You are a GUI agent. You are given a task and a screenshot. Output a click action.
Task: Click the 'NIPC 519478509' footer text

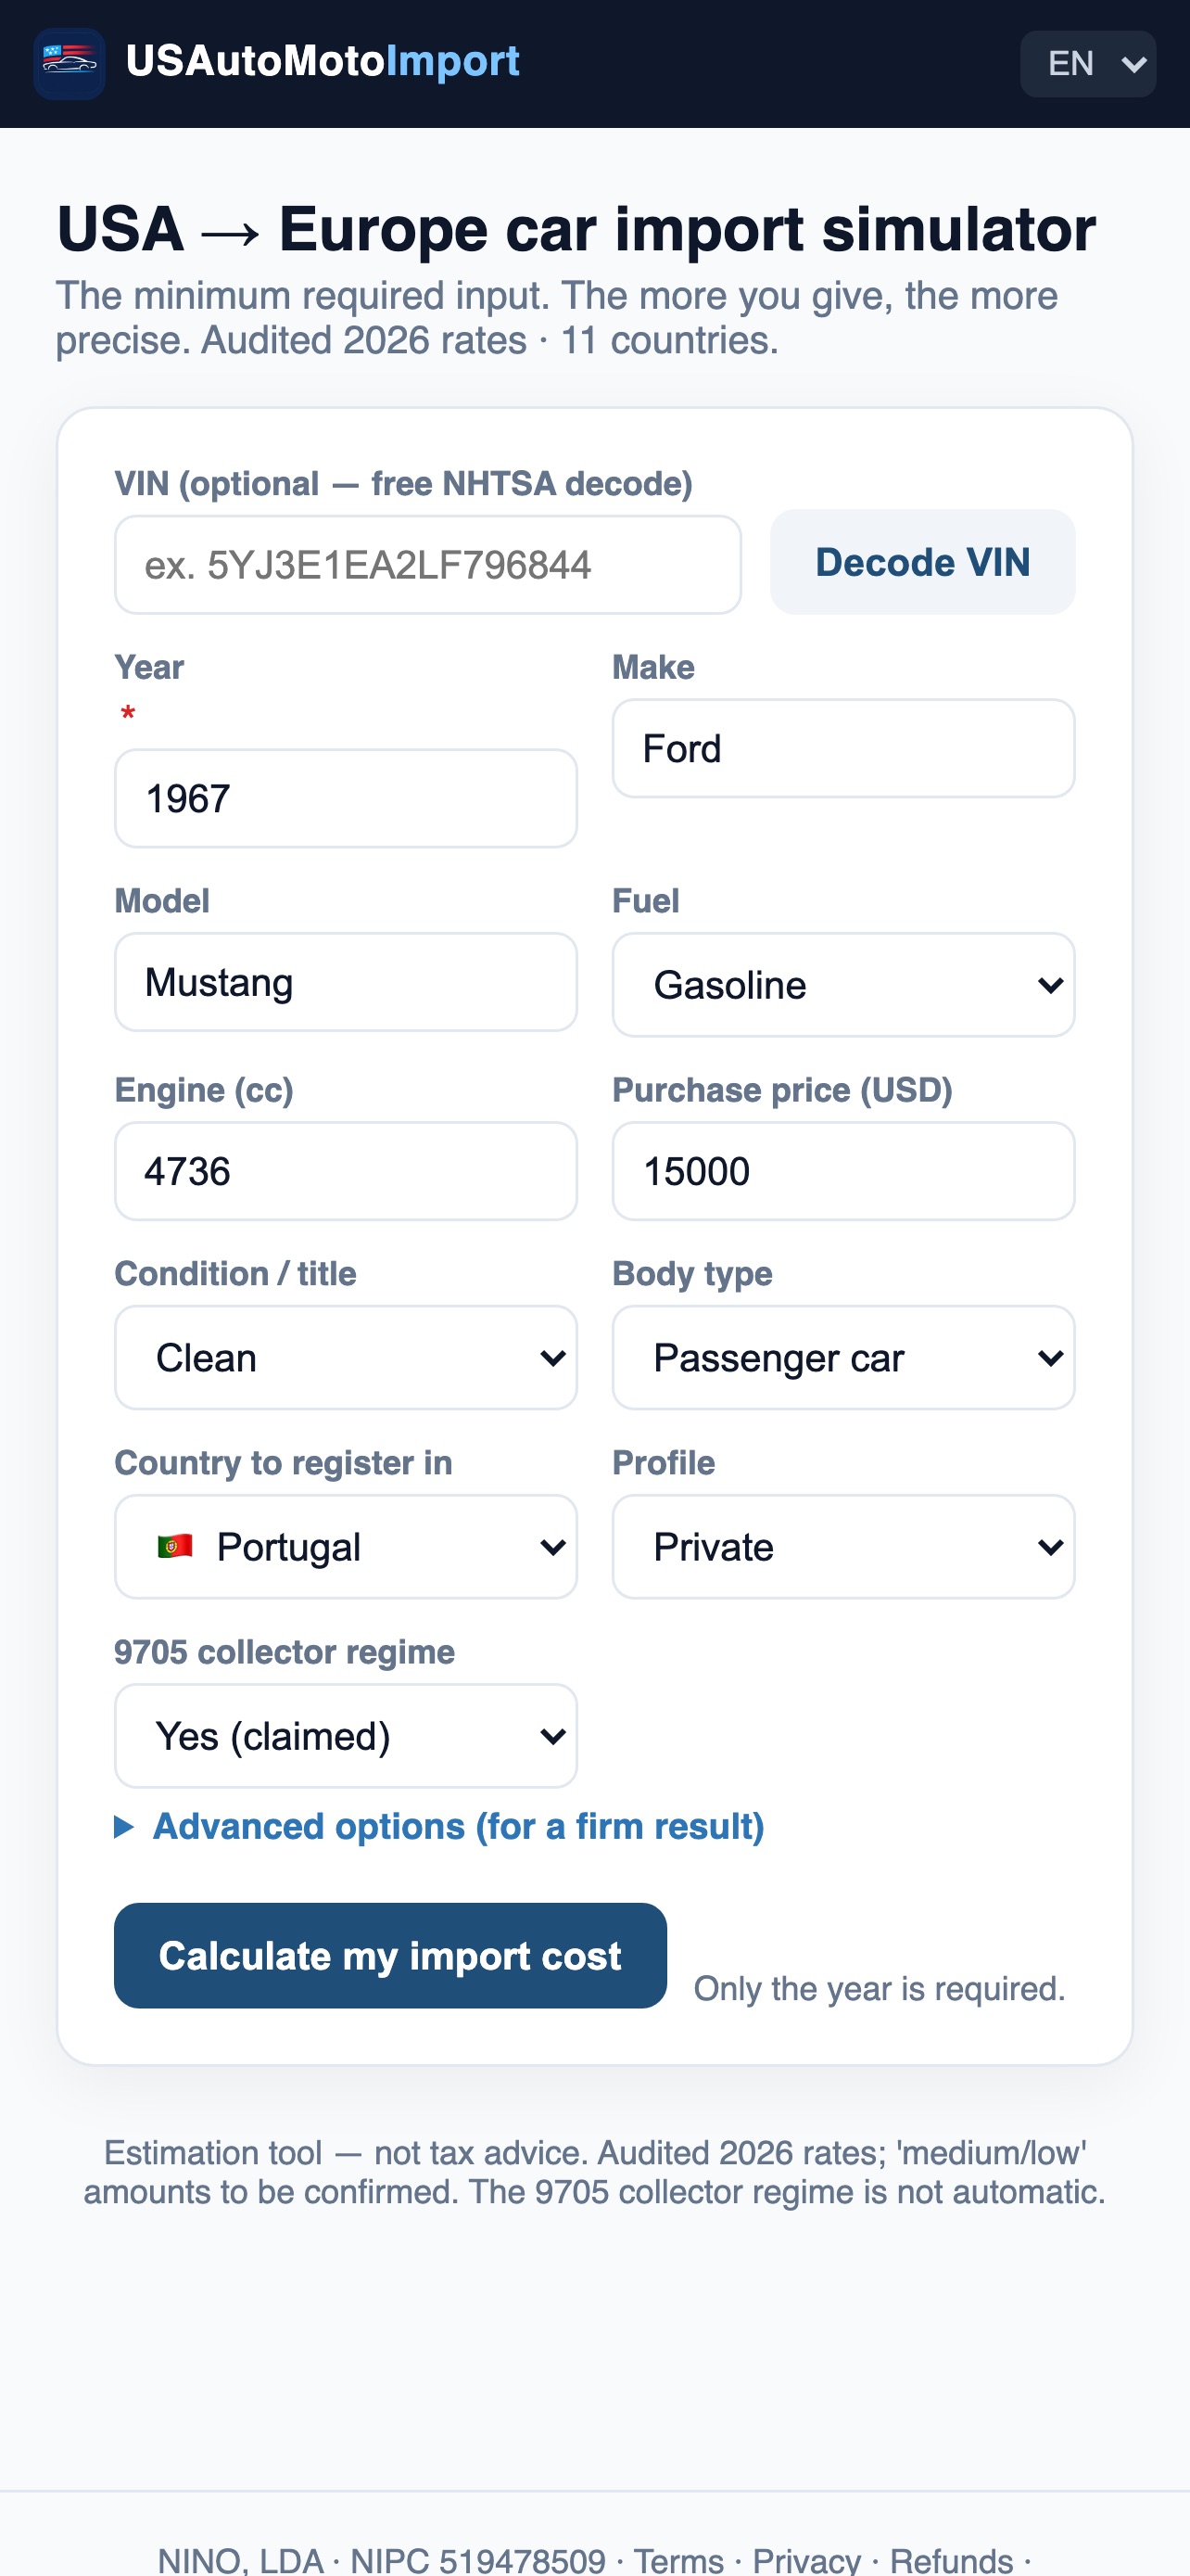coord(477,2561)
